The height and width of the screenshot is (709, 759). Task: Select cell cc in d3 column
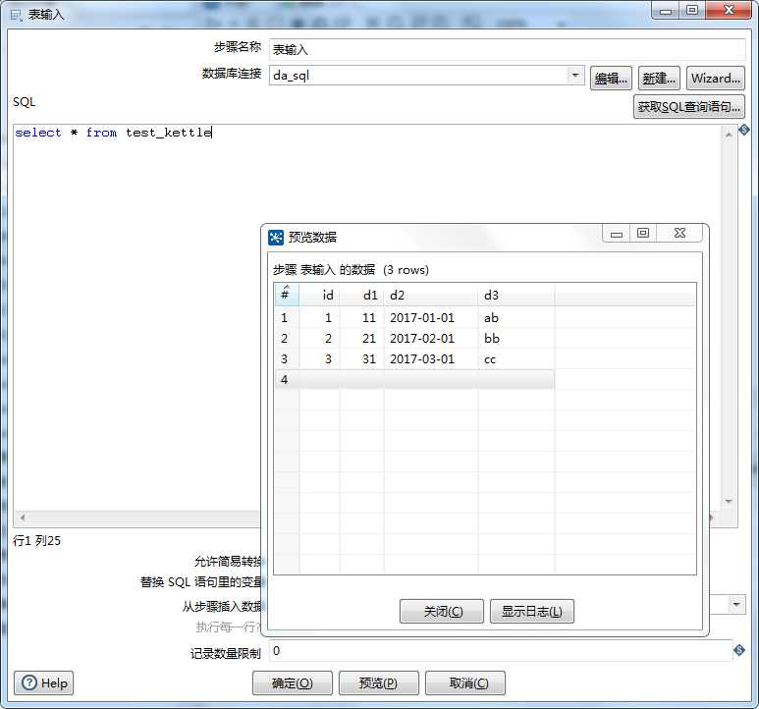point(516,359)
